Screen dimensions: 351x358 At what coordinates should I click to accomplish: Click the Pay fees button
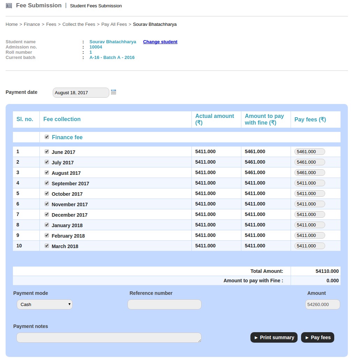(x=317, y=337)
